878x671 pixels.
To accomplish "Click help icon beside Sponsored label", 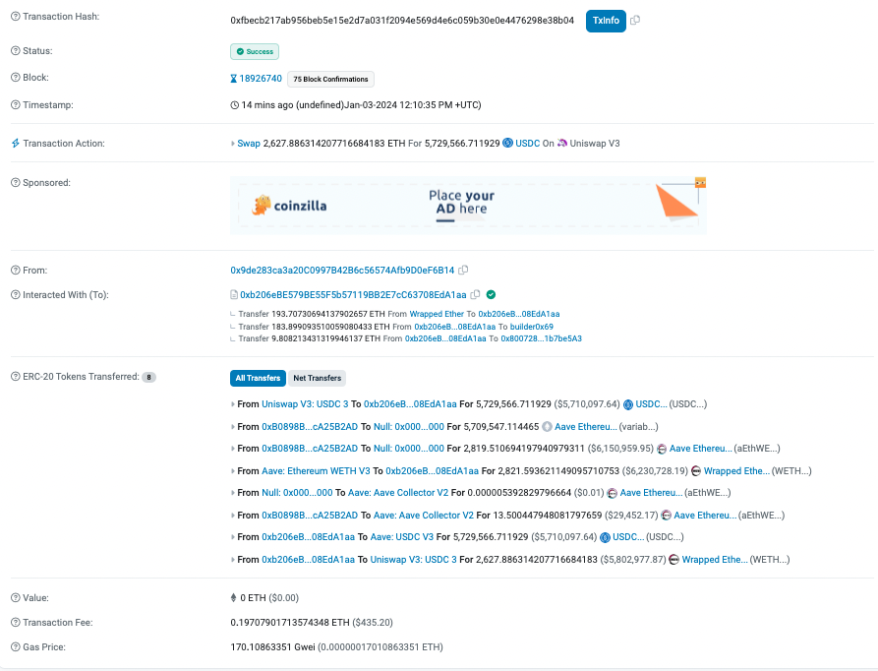I will (x=16, y=183).
